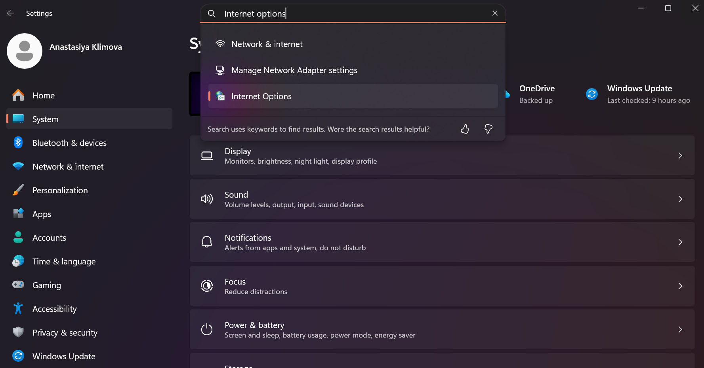Click the Notifications bell icon
Viewport: 704px width, 368px height.
[207, 242]
